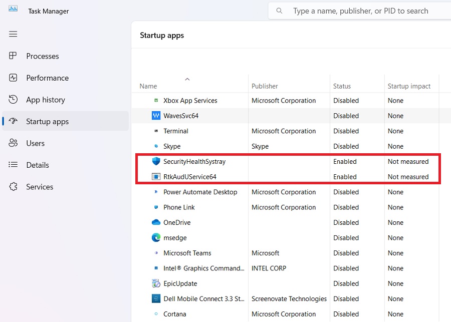The height and width of the screenshot is (322, 451).
Task: Click the OneDrive cloud icon
Action: (x=157, y=222)
